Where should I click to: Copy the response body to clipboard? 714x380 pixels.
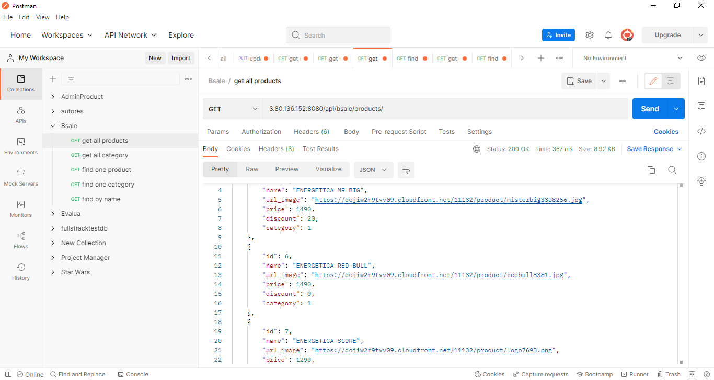651,169
